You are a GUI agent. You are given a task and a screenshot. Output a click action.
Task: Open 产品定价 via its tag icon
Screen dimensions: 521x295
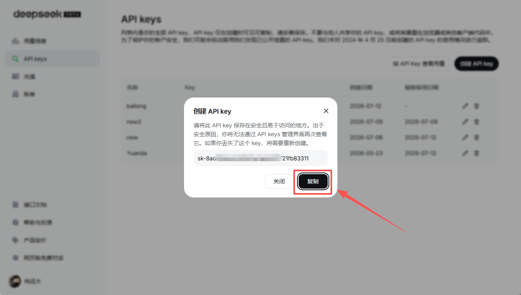coord(16,240)
